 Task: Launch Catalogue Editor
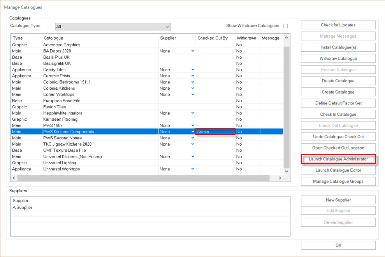(x=338, y=170)
